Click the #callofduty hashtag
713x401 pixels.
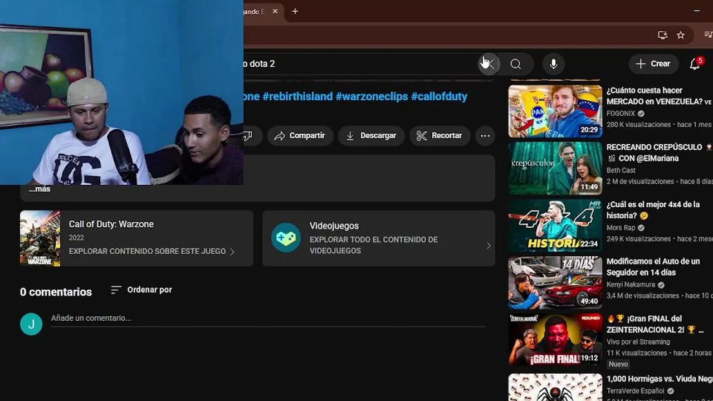coord(439,96)
